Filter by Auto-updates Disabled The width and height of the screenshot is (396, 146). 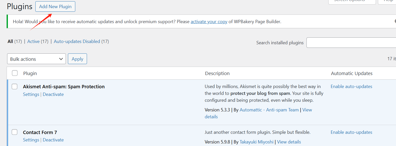(x=77, y=41)
